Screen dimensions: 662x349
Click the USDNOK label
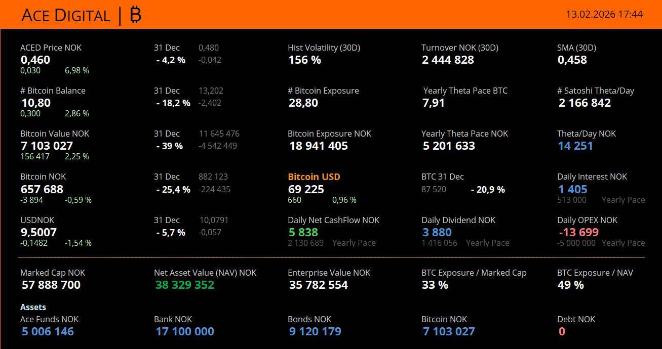pyautogui.click(x=37, y=220)
